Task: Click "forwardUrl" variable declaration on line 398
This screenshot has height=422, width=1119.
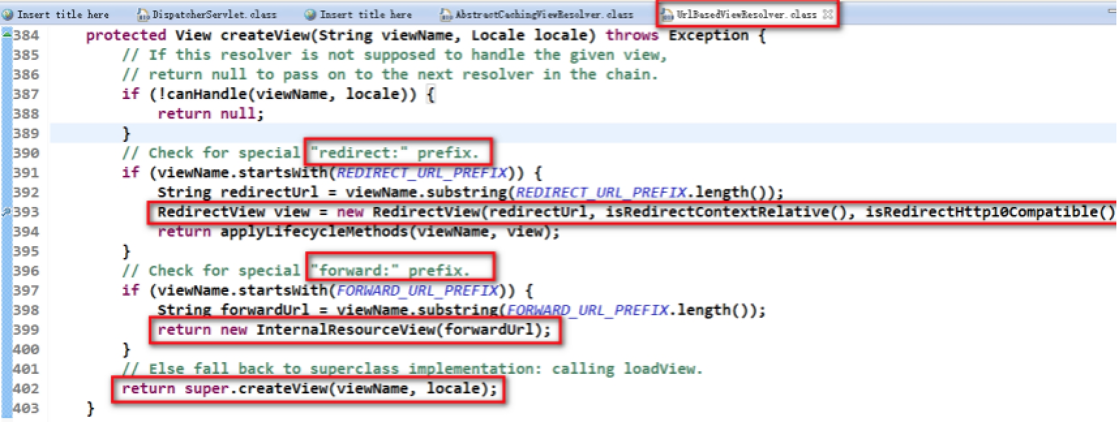Action: 269,310
